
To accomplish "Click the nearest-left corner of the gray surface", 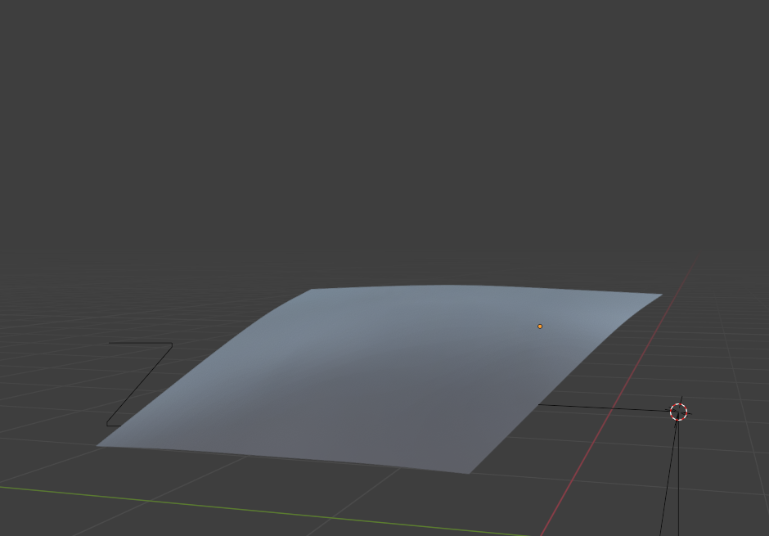I will click(x=100, y=445).
